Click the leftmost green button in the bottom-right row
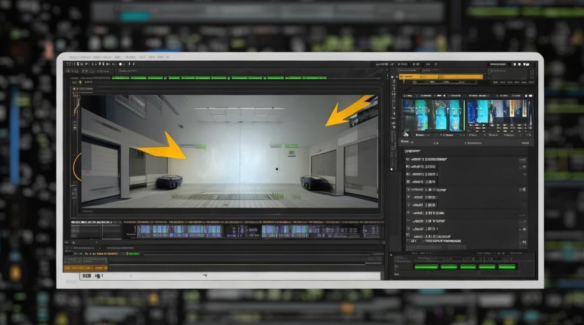 [x=426, y=267]
